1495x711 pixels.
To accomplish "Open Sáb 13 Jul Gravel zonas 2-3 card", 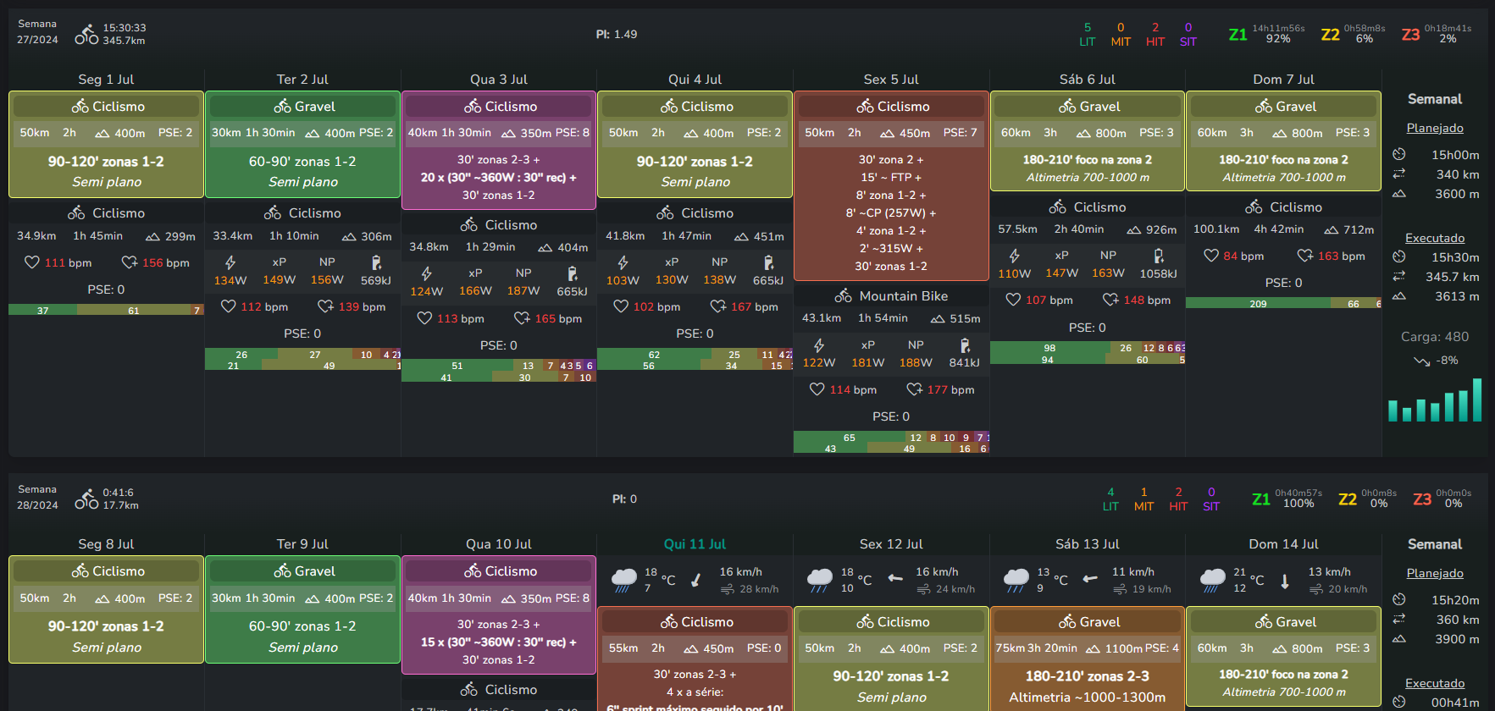I will click(1088, 657).
